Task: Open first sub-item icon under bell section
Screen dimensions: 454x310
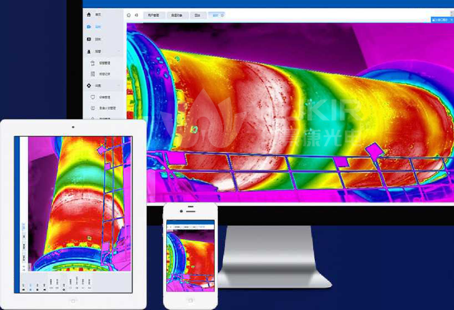Action: click(93, 63)
